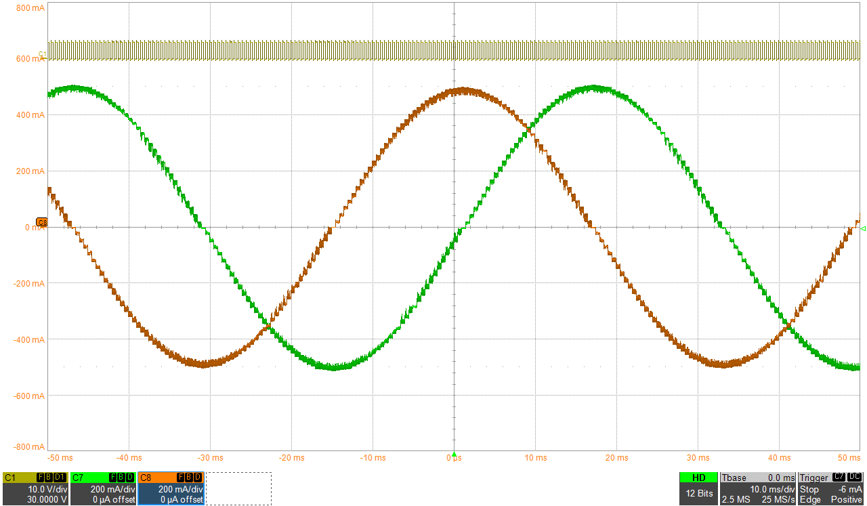
Task: Open the Trigger settings descriptor
Action: [x=831, y=488]
